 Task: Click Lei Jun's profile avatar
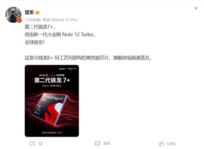click(x=13, y=15)
